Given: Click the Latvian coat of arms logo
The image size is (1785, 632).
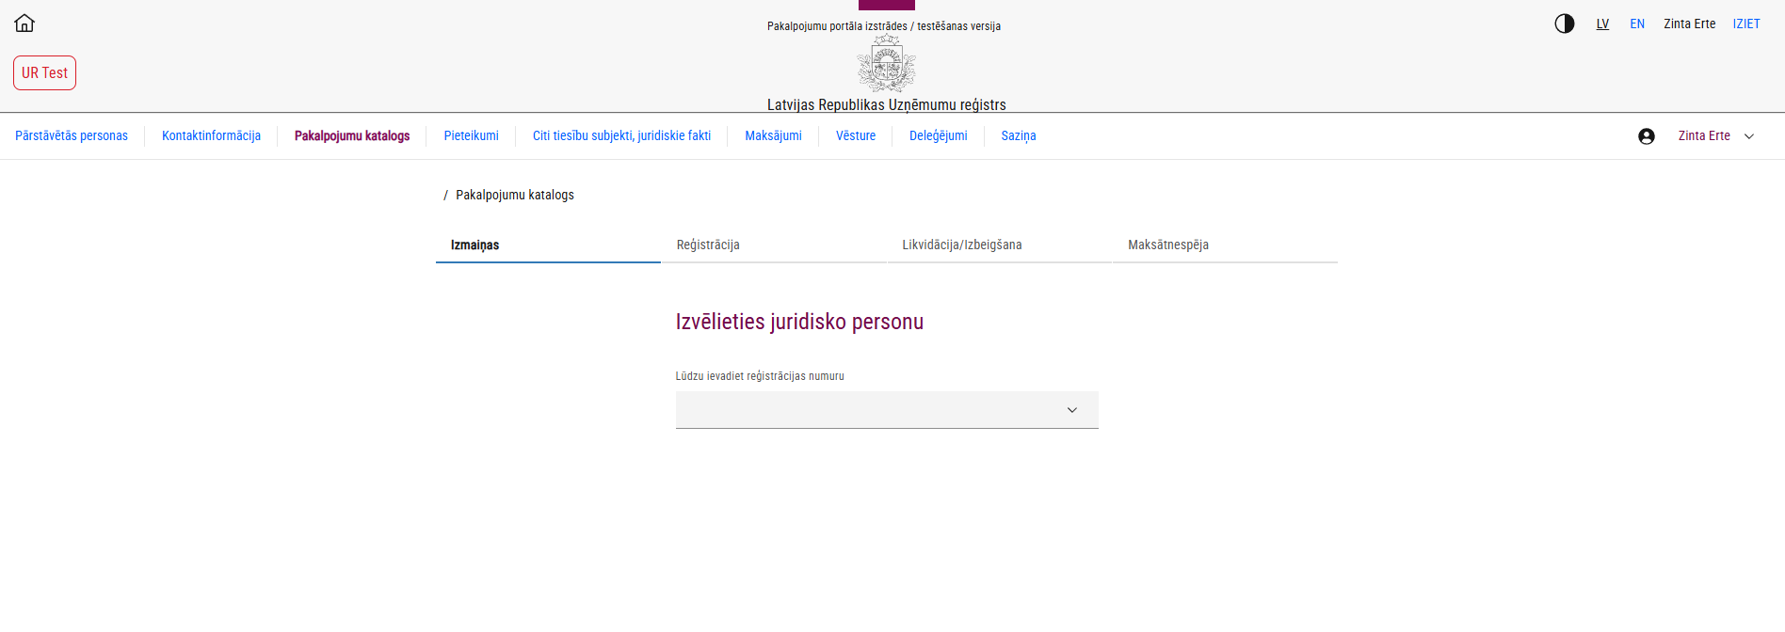Looking at the screenshot, I should [x=886, y=64].
